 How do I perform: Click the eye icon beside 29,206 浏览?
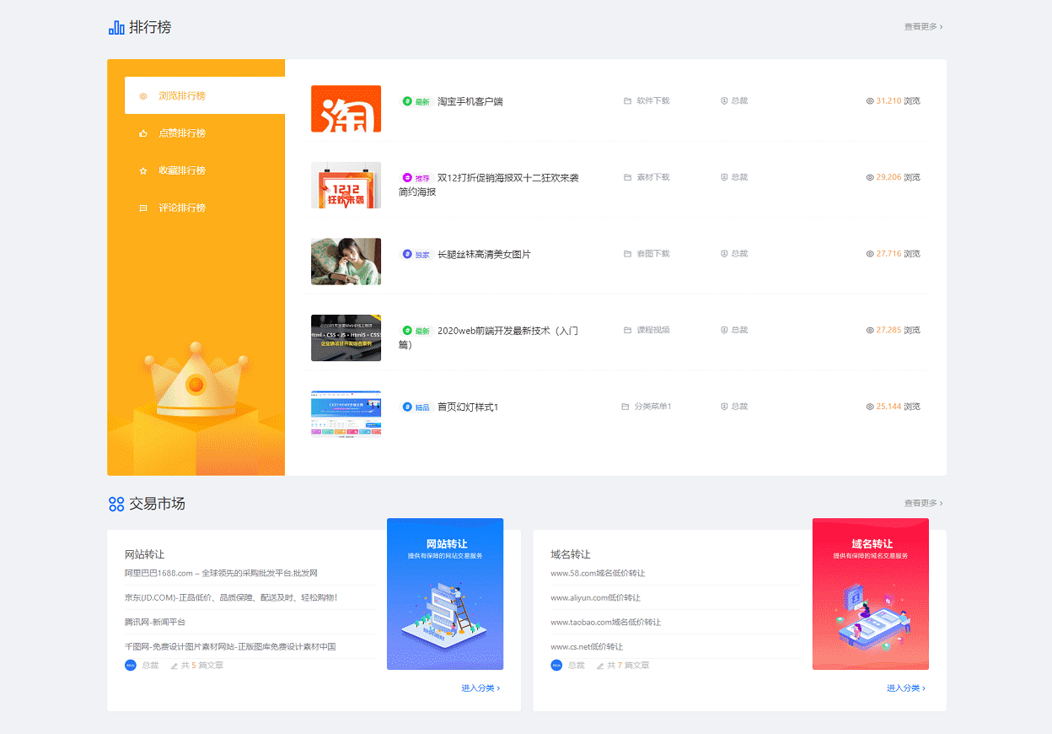pos(870,177)
